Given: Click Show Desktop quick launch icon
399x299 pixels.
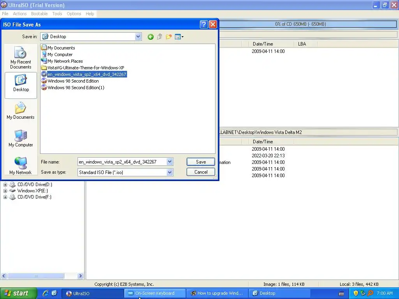Looking at the screenshot, I should point(54,293).
